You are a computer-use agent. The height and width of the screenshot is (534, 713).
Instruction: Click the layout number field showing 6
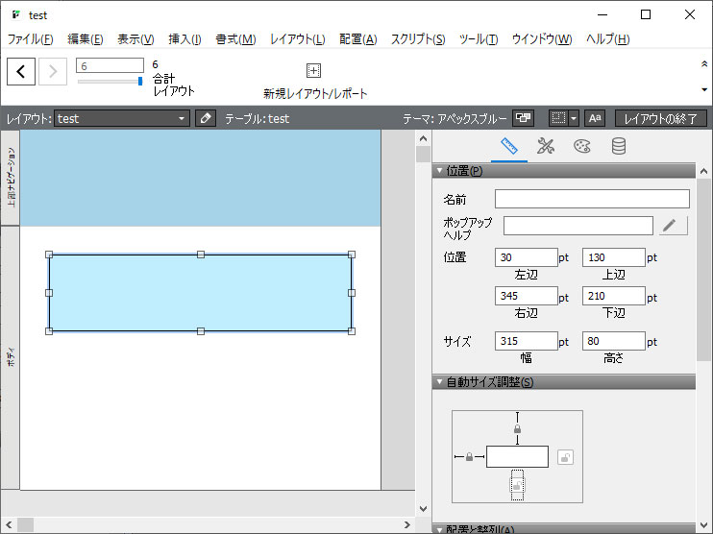point(111,66)
